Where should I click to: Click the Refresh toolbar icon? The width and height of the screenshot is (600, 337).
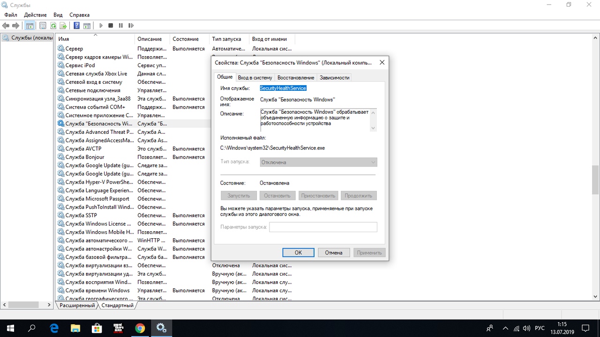pyautogui.click(x=53, y=26)
